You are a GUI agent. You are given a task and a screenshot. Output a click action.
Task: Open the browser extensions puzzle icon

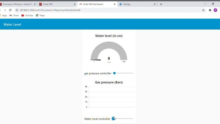(210, 10)
